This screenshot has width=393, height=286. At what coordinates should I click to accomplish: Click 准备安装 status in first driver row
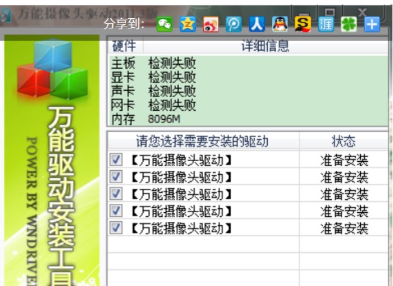tap(344, 160)
